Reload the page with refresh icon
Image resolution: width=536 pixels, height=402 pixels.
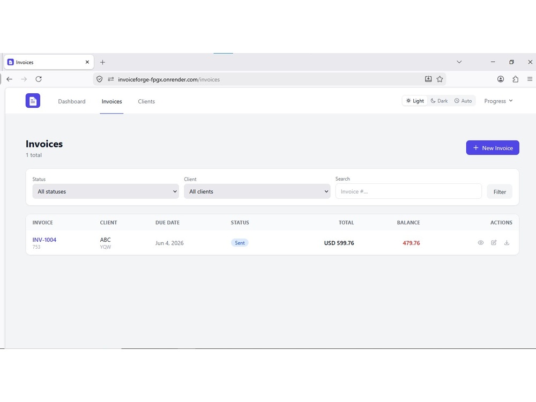click(x=39, y=79)
